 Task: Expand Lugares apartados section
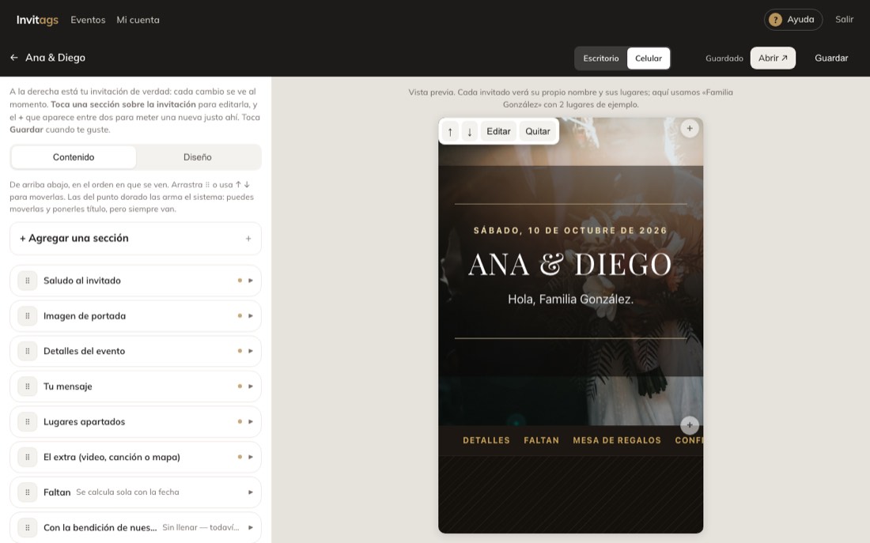[x=250, y=421]
